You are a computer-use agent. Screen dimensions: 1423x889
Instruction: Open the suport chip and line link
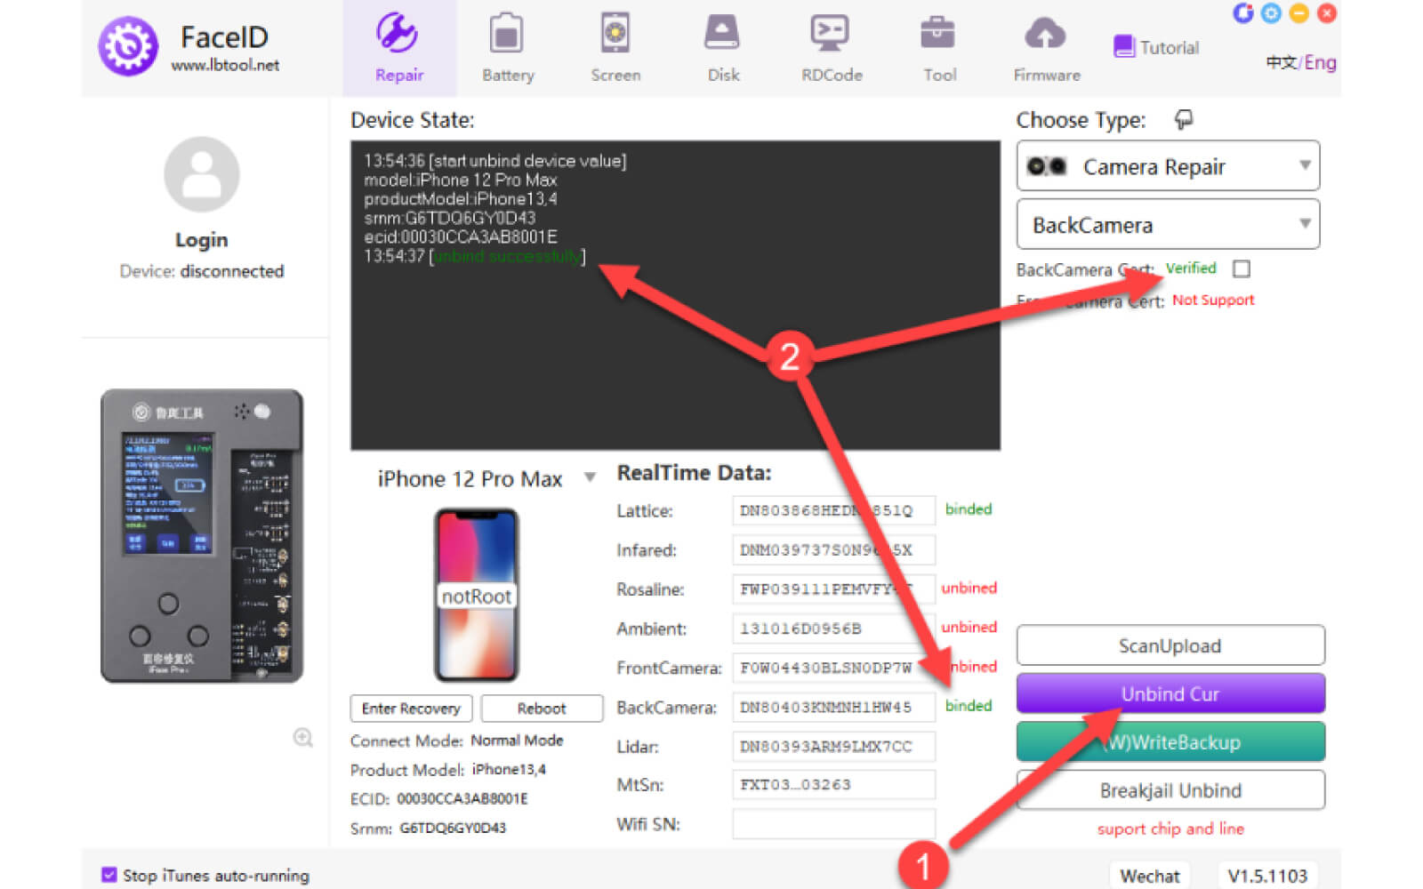[1170, 829]
